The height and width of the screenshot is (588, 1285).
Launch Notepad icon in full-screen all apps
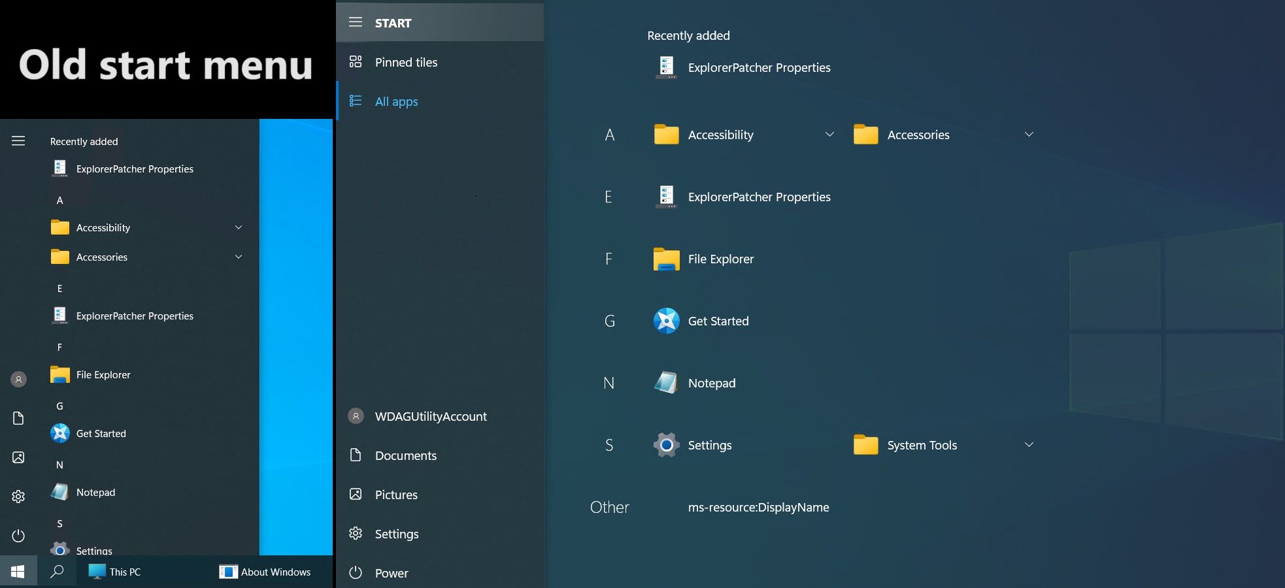coord(667,383)
